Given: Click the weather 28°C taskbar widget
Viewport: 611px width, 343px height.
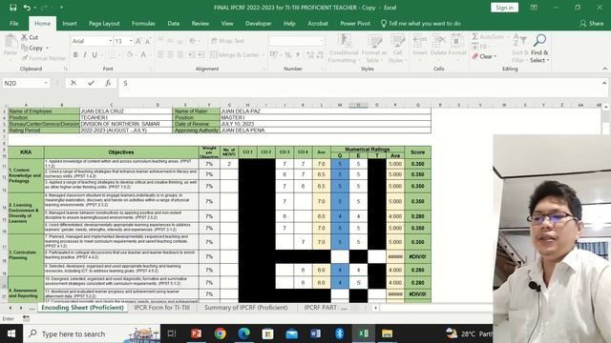Looking at the screenshot, I should (x=469, y=333).
